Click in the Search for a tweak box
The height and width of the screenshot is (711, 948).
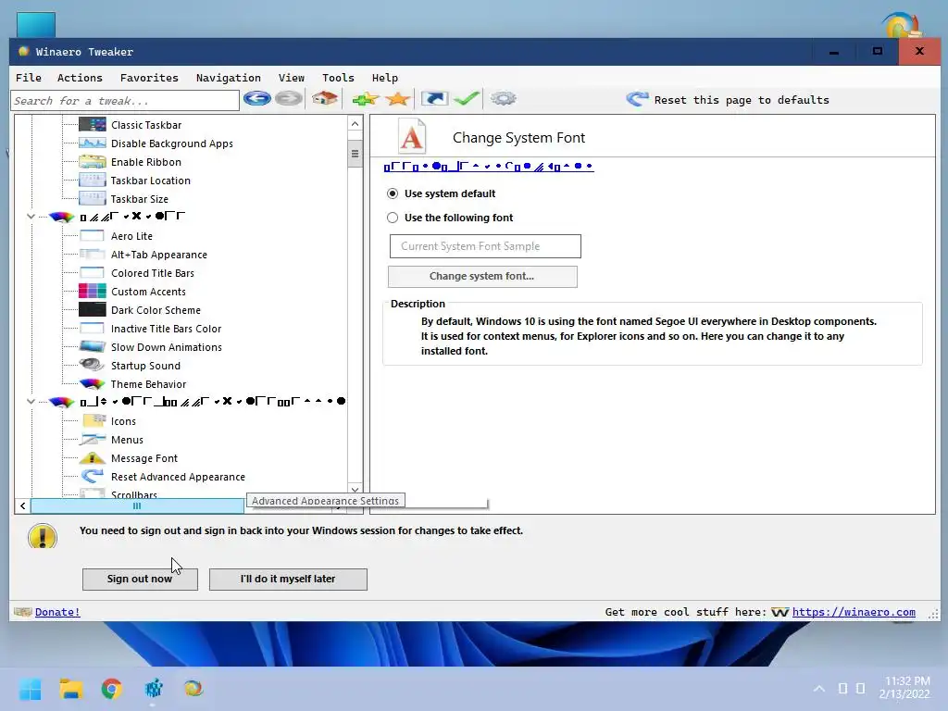coord(125,101)
